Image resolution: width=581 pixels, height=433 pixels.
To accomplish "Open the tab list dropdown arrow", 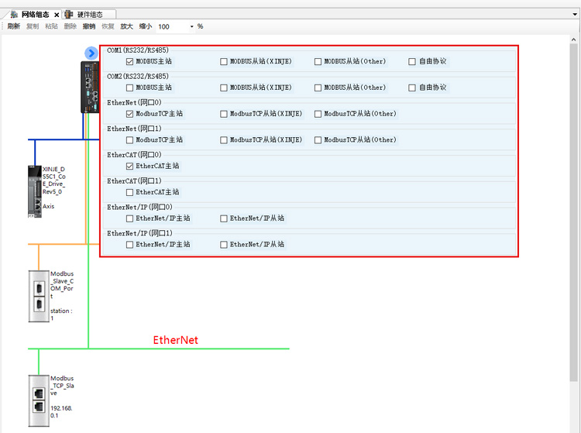I will (575, 15).
